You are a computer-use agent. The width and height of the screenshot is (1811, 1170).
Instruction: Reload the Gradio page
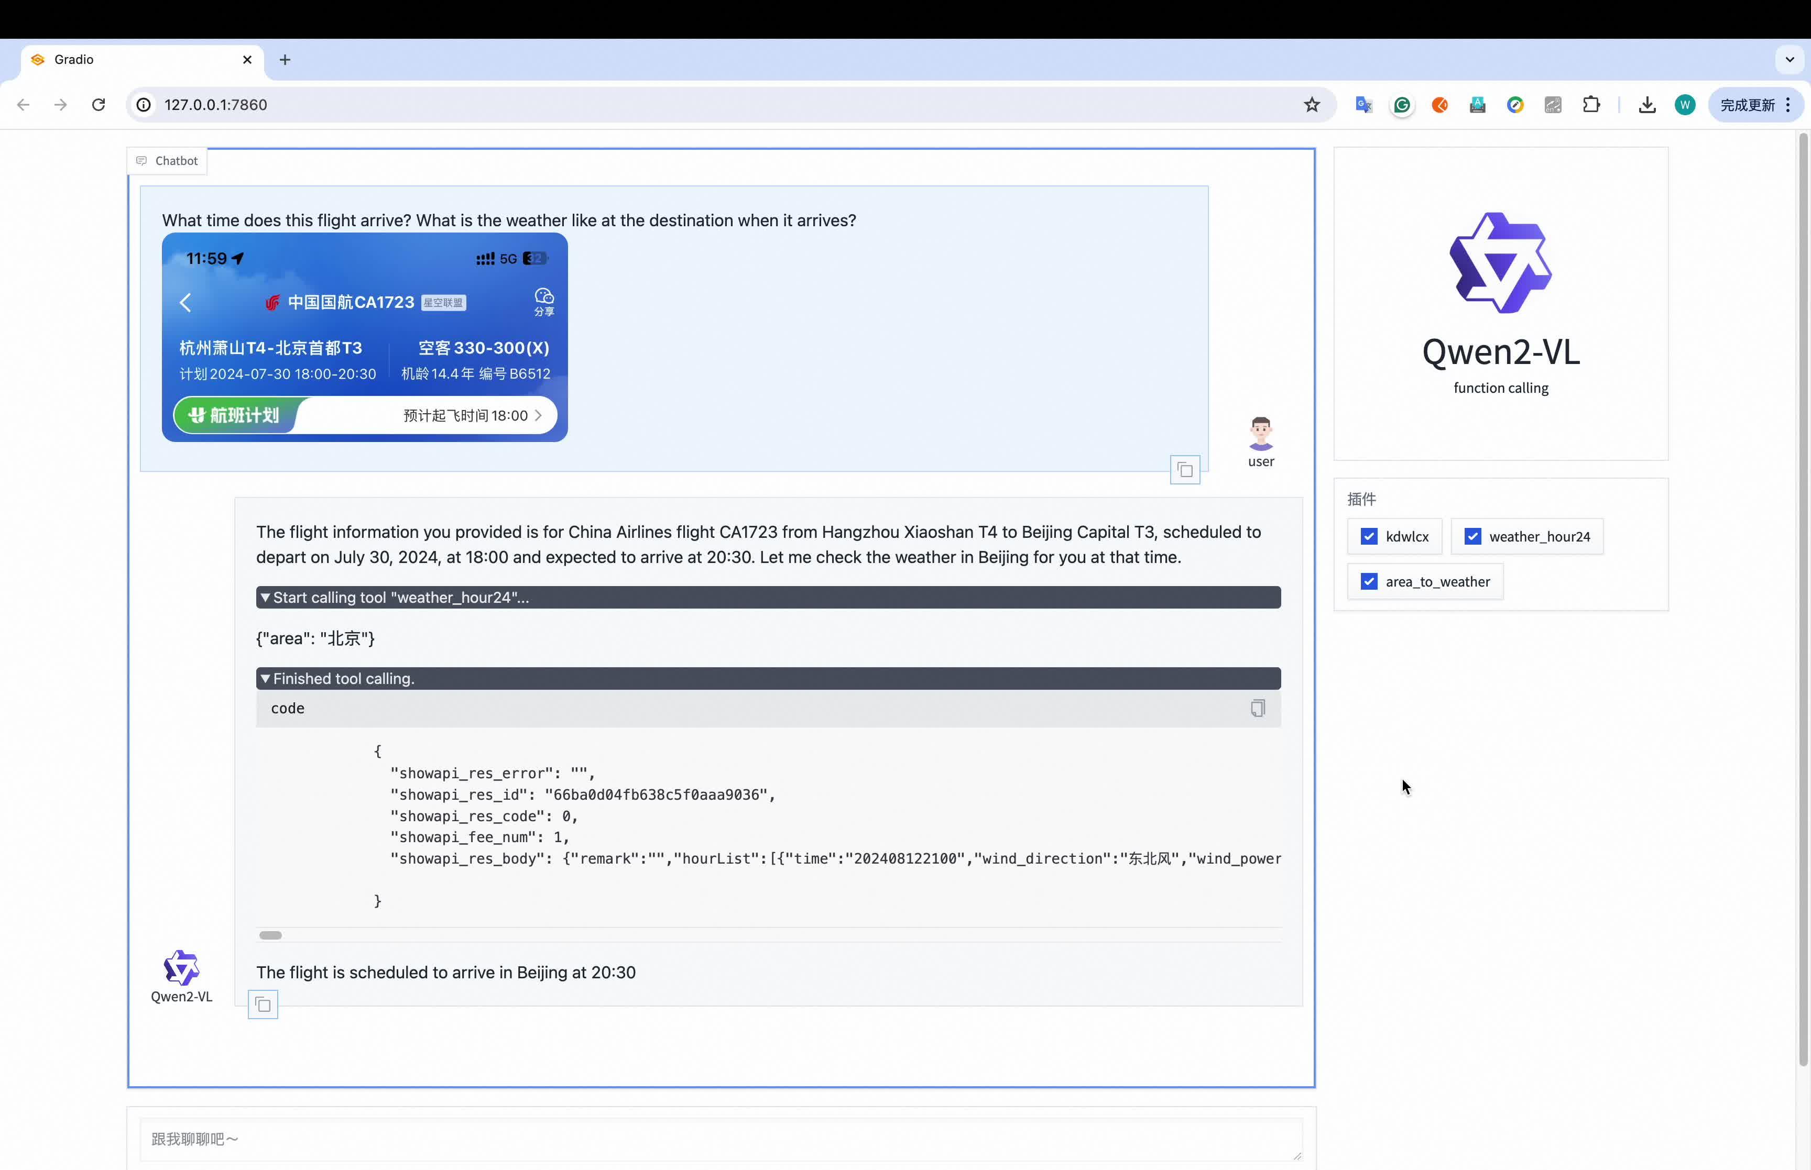[98, 105]
